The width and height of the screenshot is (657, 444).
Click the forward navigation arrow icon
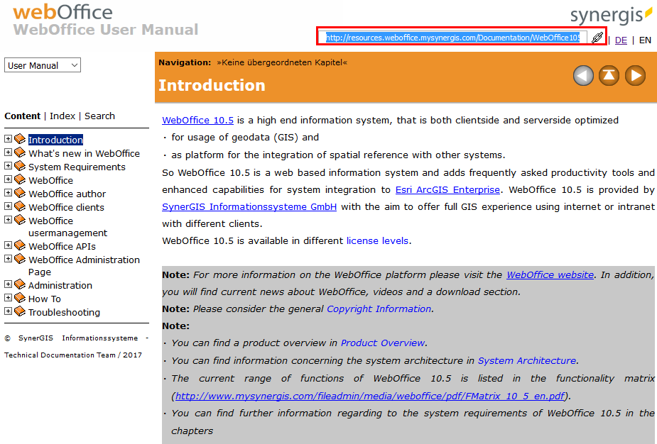click(634, 75)
